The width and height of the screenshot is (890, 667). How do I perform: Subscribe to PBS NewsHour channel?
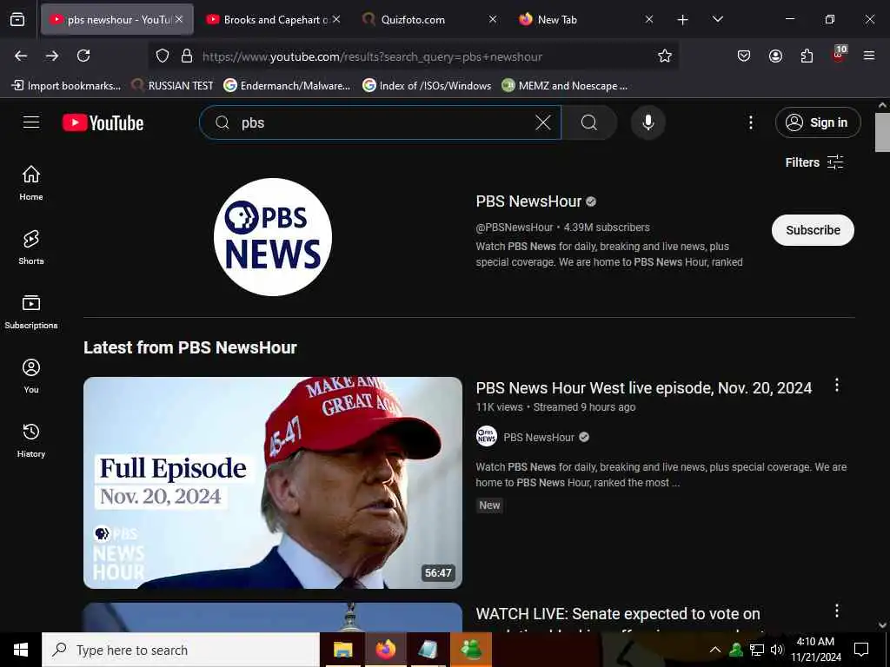813,230
